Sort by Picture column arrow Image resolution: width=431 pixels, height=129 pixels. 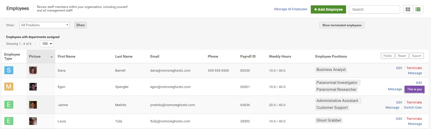(51, 57)
